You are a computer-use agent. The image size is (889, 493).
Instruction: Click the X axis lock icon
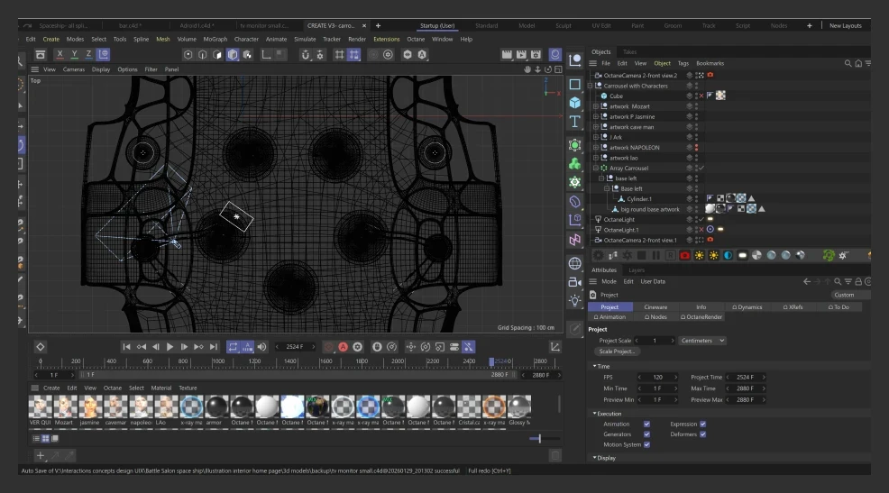60,55
